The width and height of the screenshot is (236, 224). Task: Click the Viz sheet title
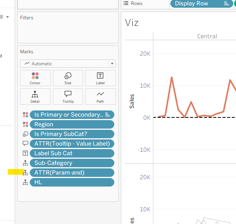point(132,23)
